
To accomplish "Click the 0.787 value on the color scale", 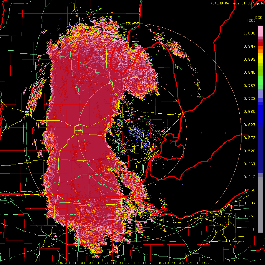I will point(249,85).
